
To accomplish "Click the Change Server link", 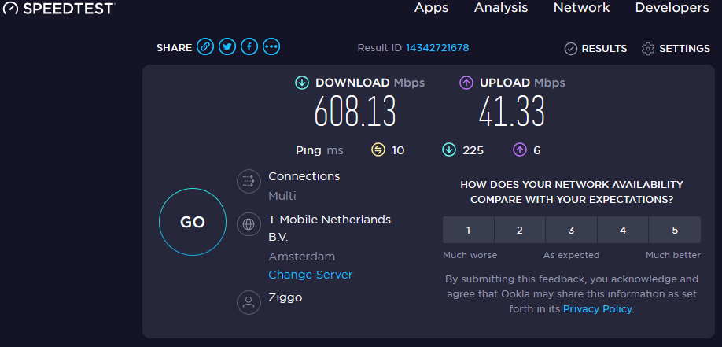I will [310, 275].
